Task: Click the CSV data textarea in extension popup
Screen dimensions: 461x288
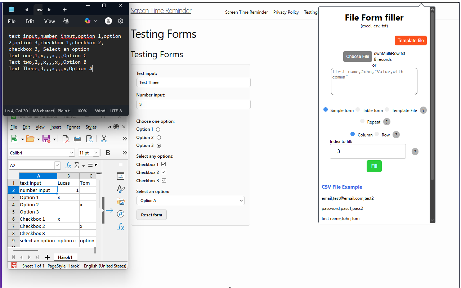Action: pyautogui.click(x=374, y=81)
